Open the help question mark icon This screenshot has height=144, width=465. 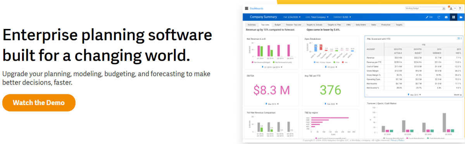[460, 8]
